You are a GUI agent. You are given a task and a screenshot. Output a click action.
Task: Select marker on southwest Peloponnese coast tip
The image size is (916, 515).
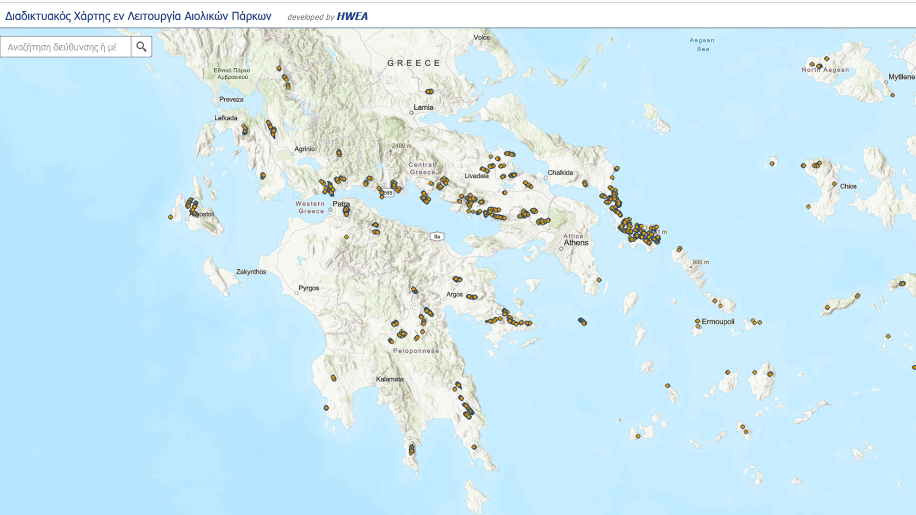[326, 408]
